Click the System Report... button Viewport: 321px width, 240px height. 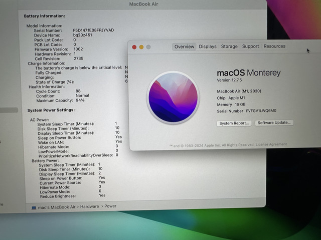click(234, 123)
